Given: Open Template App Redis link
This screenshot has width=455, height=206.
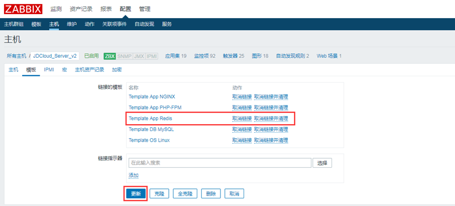Looking at the screenshot, I should tap(150, 119).
